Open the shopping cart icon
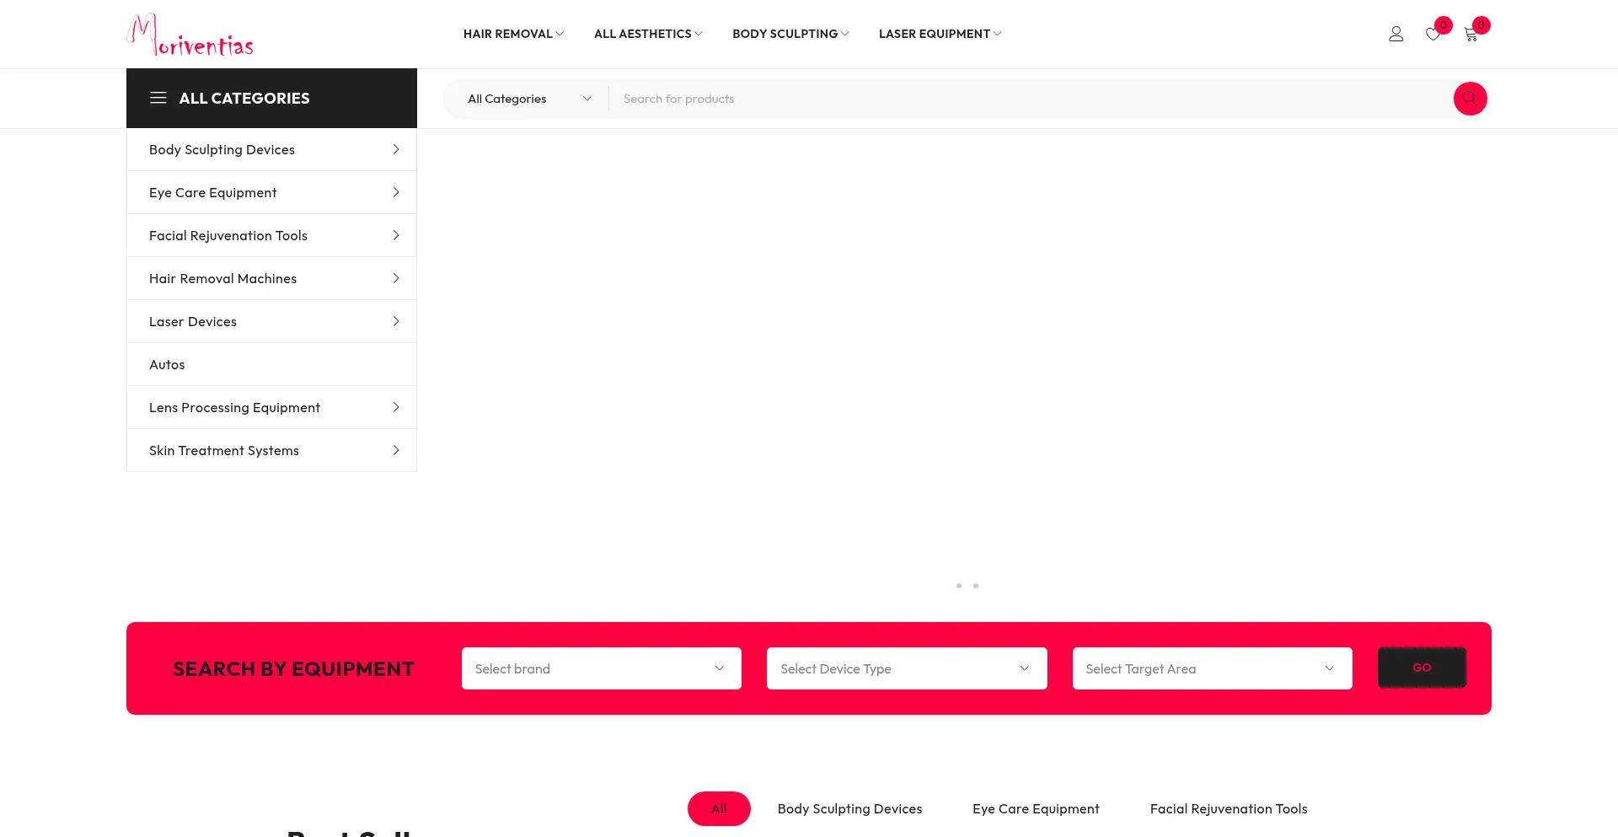Image resolution: width=1618 pixels, height=837 pixels. 1471,35
